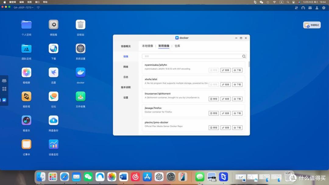This screenshot has height=185, width=329.
Task: Open the 网盘备份 cloud backup app
Action: [54, 120]
